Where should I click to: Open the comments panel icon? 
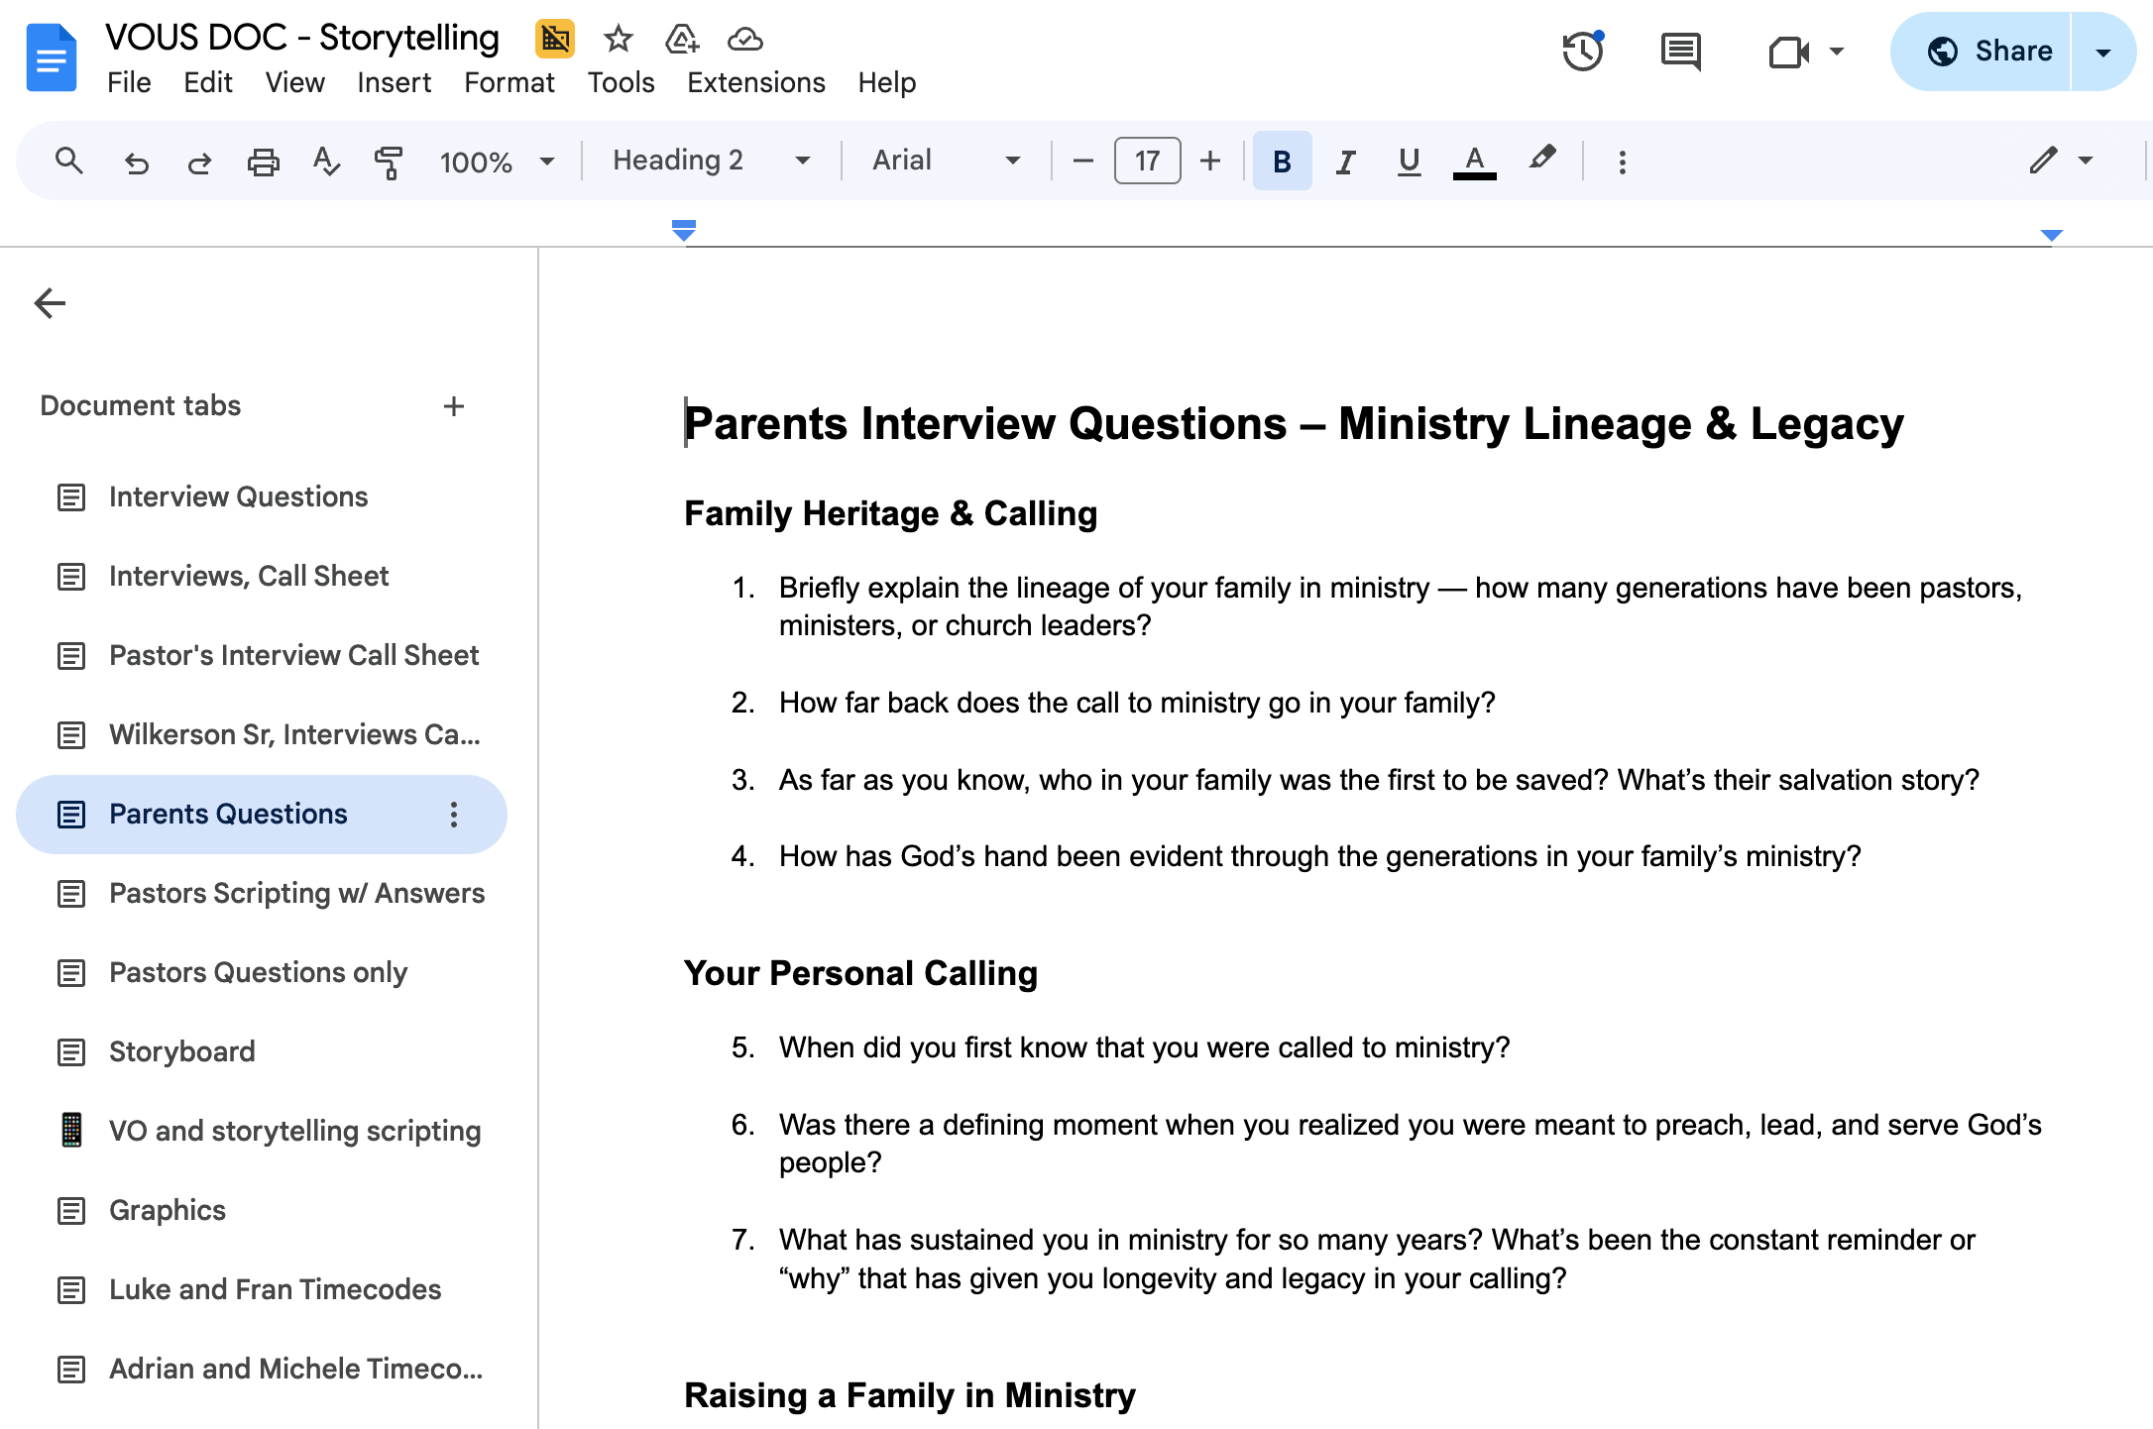click(x=1680, y=52)
